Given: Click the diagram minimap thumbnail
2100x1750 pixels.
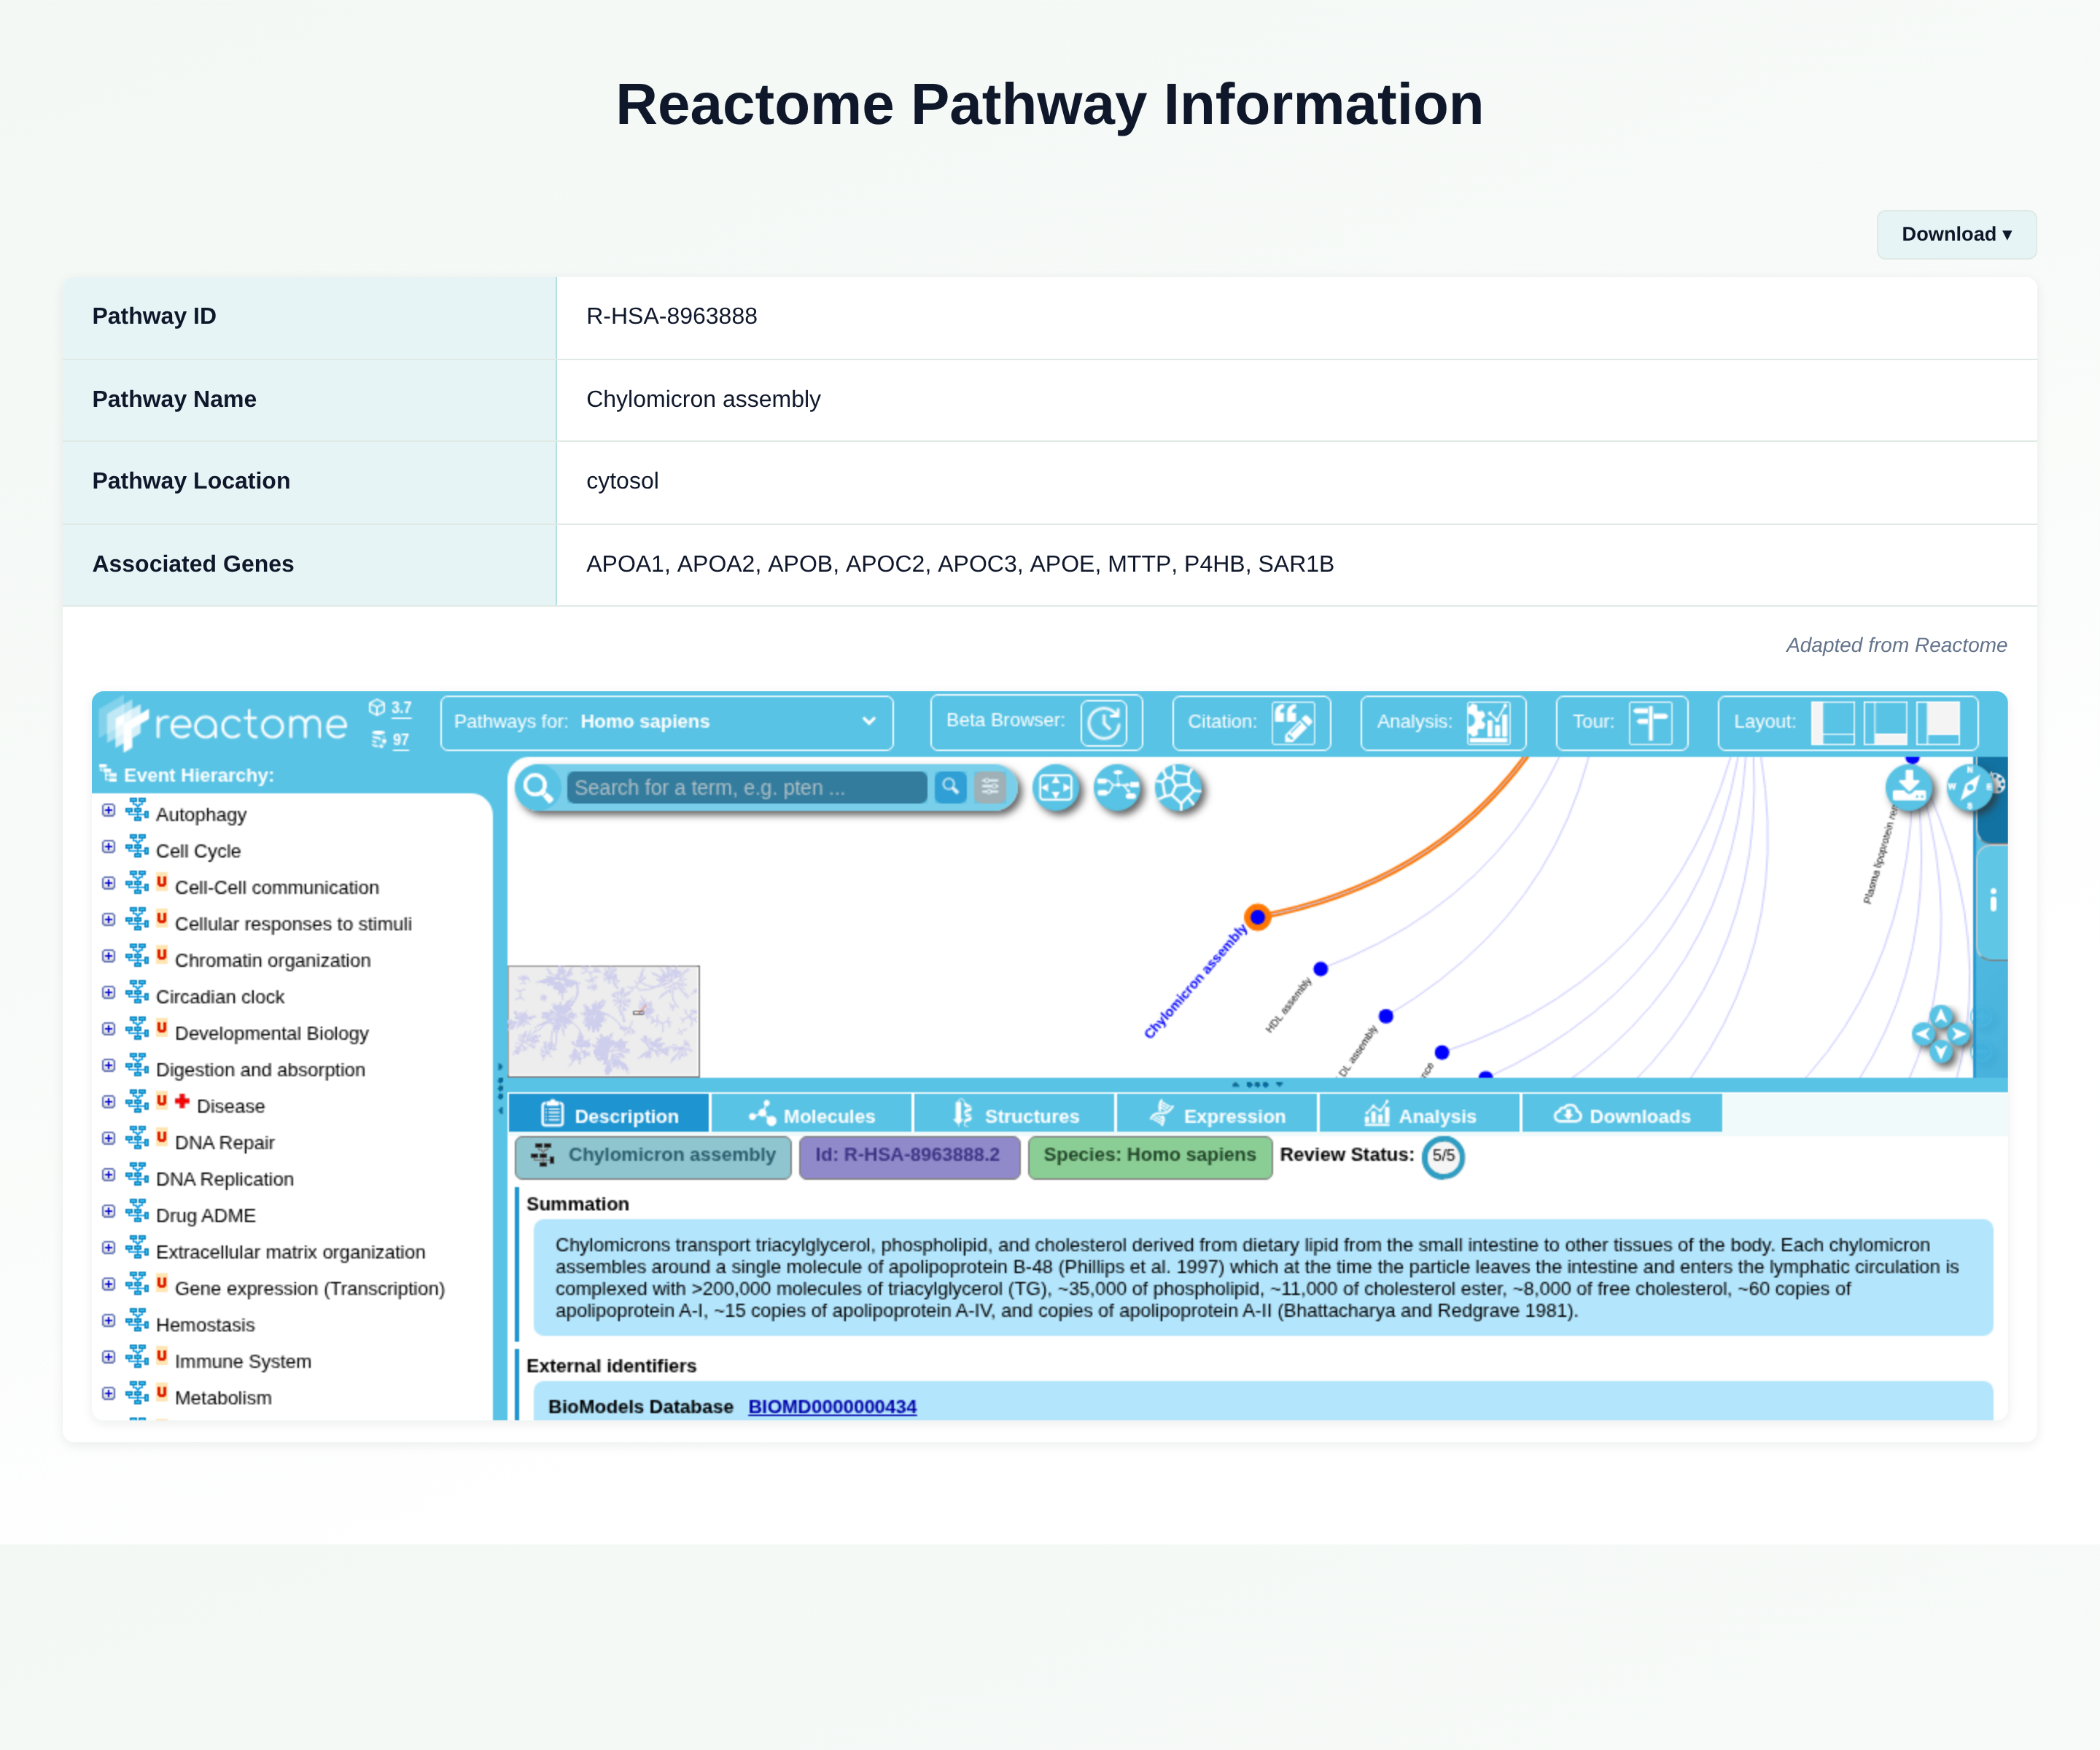Looking at the screenshot, I should [x=604, y=1021].
